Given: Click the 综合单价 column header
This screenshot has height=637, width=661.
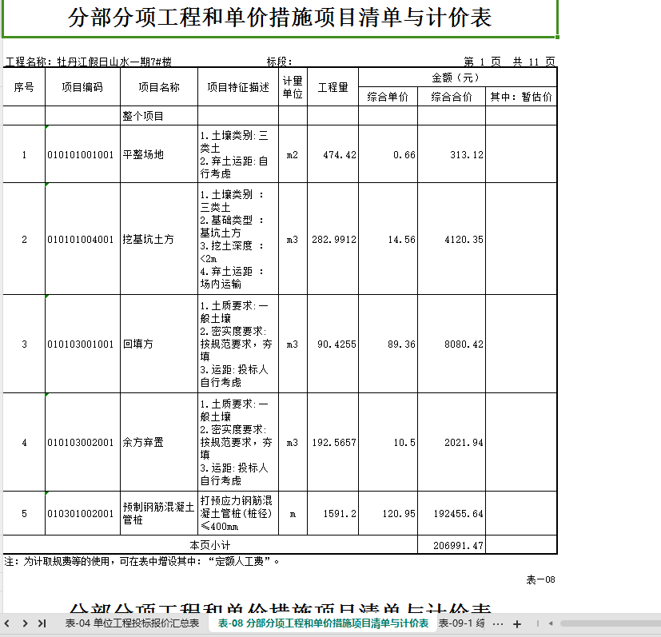Looking at the screenshot, I should [388, 97].
